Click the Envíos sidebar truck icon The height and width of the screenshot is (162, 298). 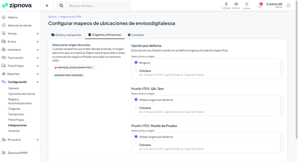click(x=4, y=41)
